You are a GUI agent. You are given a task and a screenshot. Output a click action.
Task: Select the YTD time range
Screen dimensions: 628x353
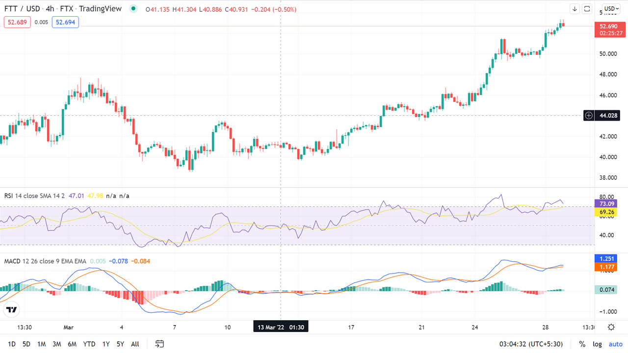coord(89,344)
